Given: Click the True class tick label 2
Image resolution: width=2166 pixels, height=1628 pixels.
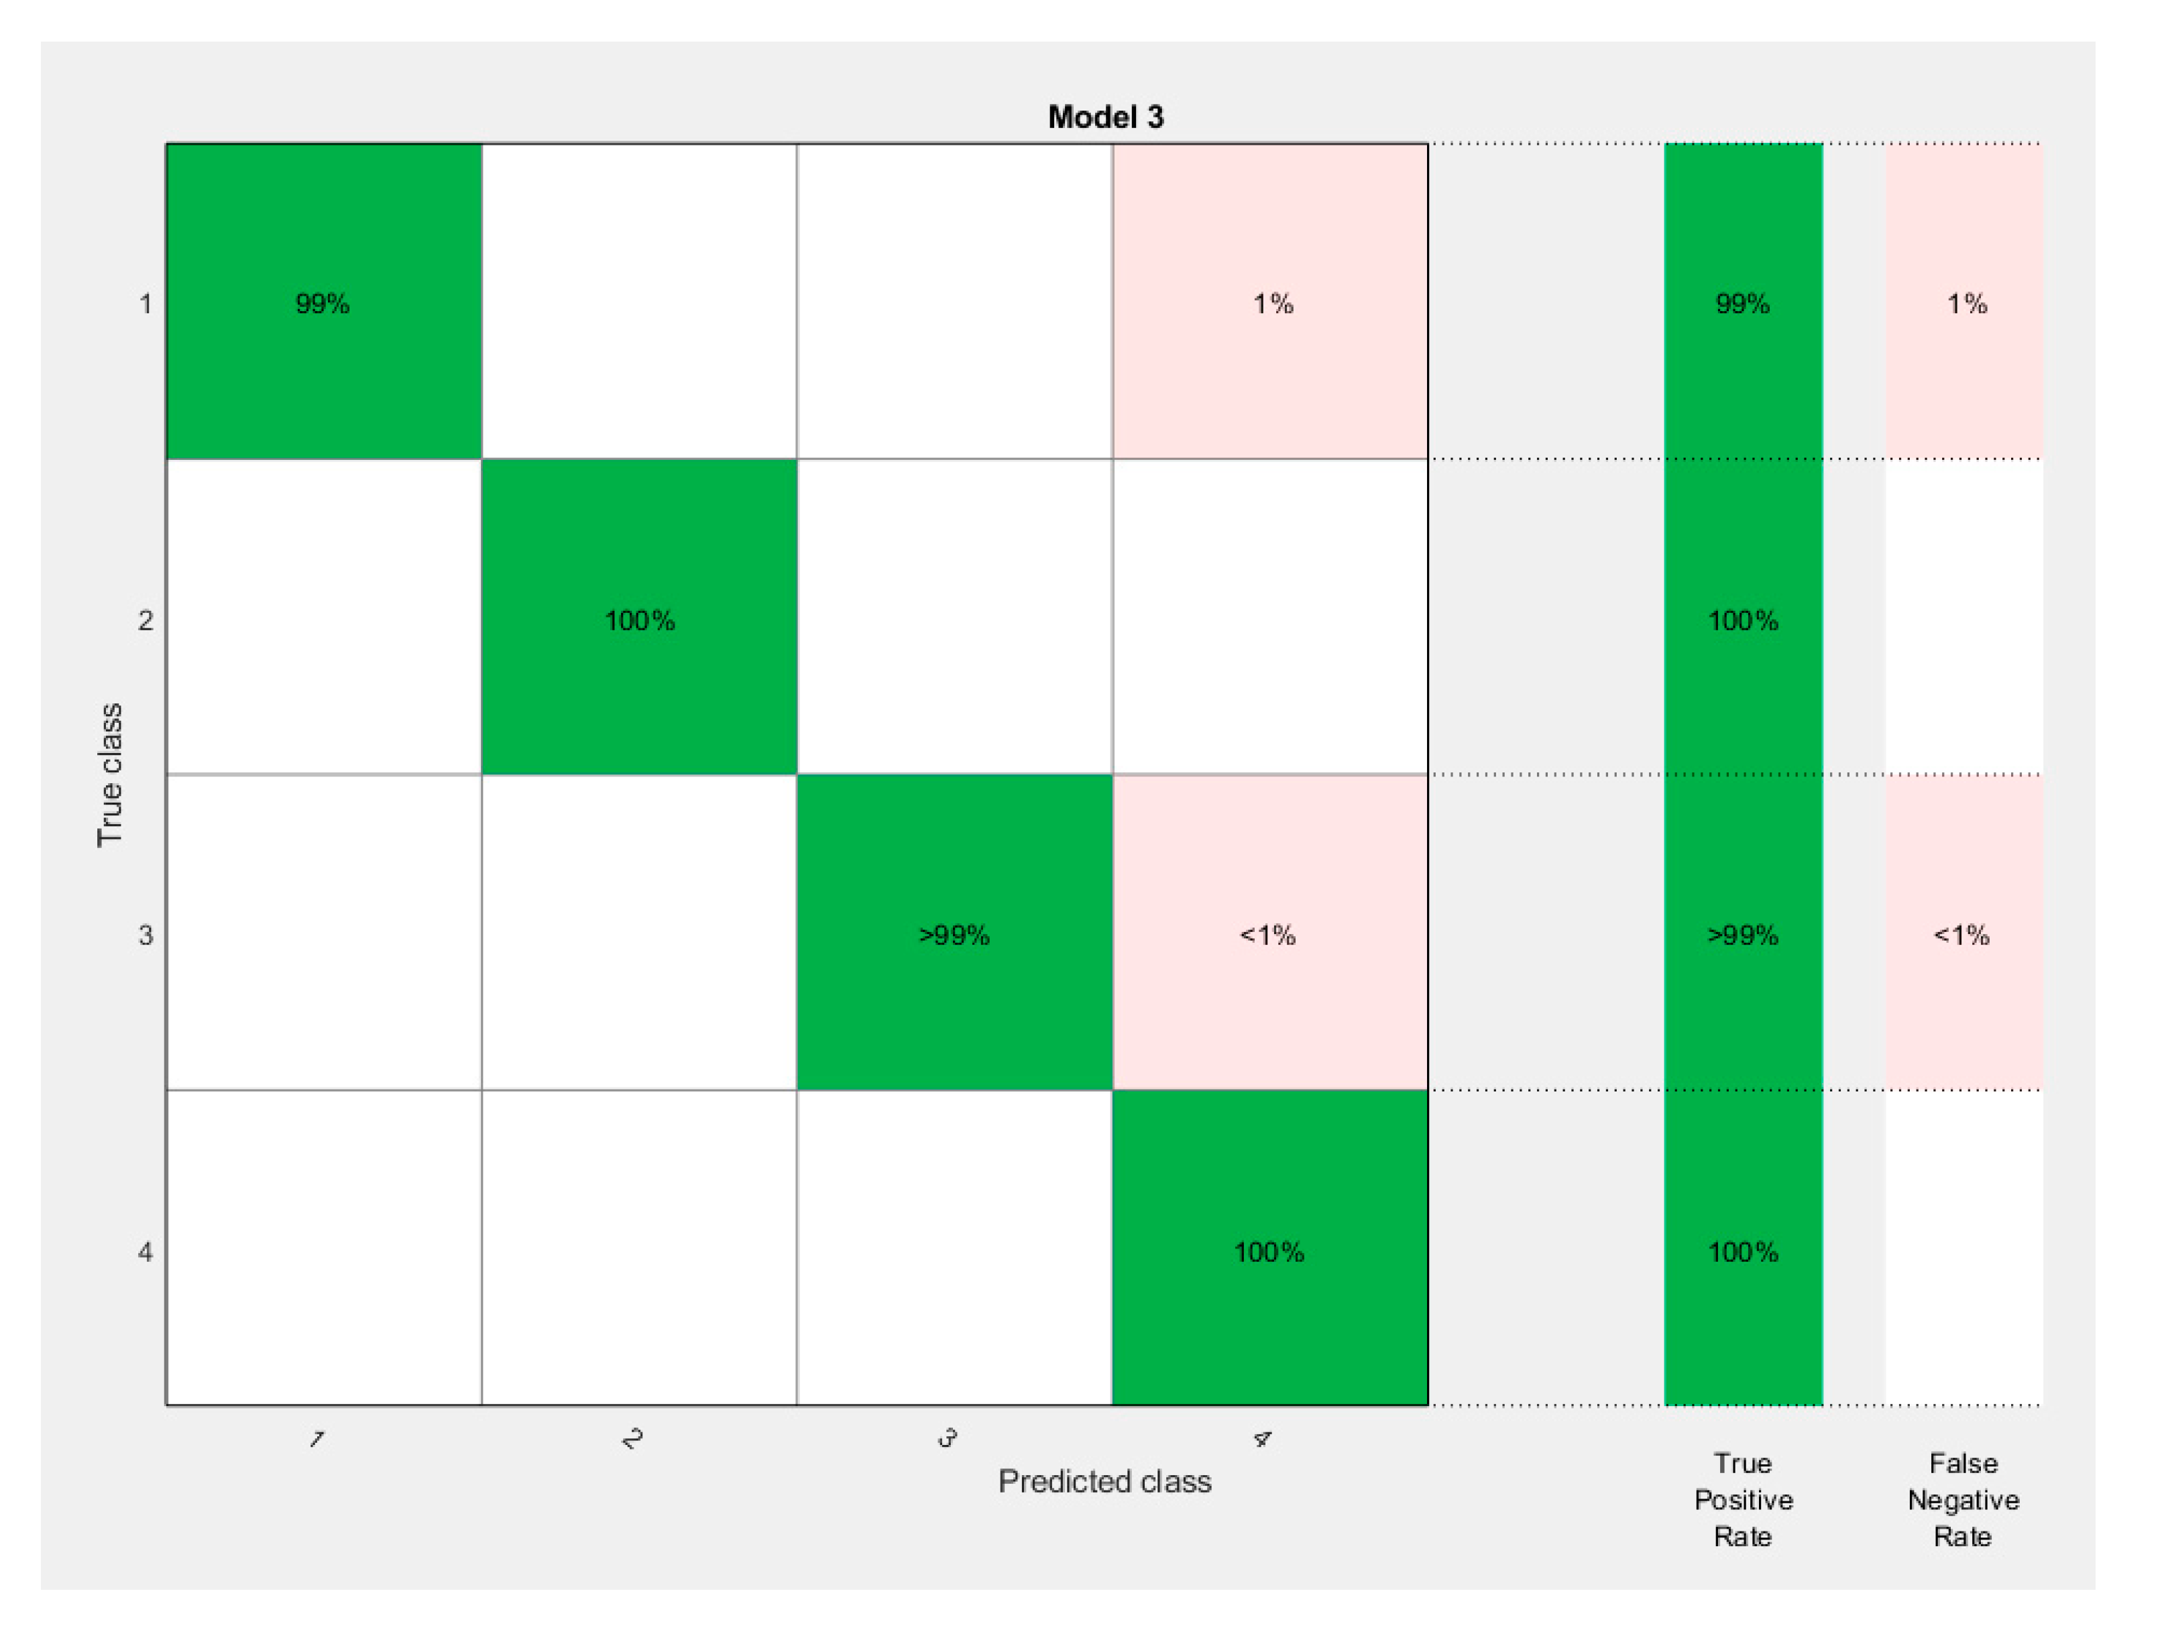Looking at the screenshot, I should (146, 620).
